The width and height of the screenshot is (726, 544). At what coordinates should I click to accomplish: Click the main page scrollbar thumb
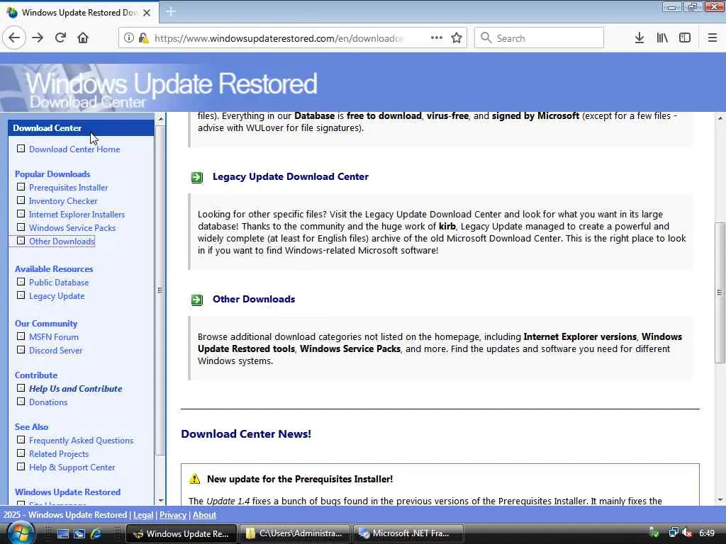(720, 293)
